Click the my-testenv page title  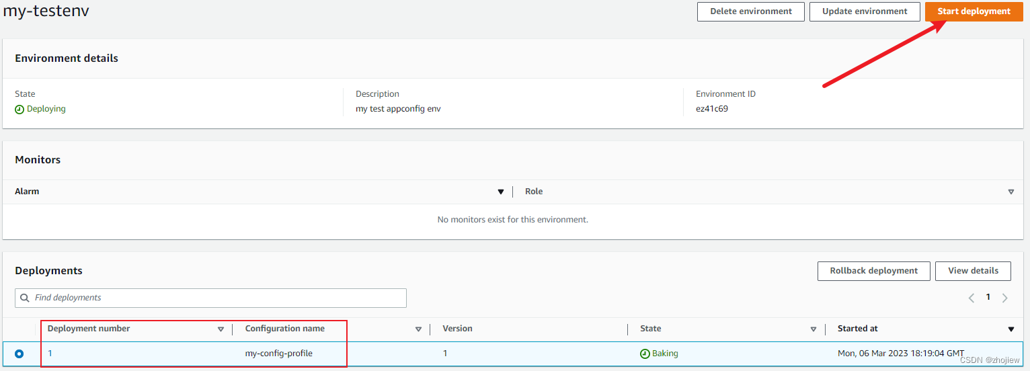click(x=46, y=11)
